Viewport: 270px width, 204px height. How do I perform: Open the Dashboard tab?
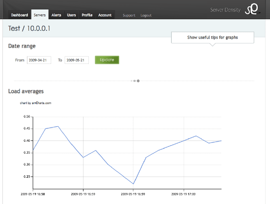click(20, 15)
